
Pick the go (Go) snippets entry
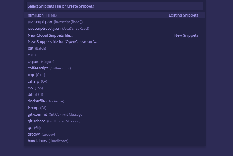pos(34,128)
